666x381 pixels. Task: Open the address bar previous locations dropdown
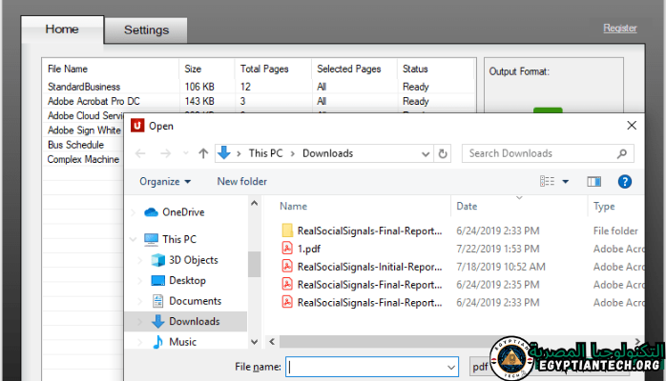click(x=424, y=153)
